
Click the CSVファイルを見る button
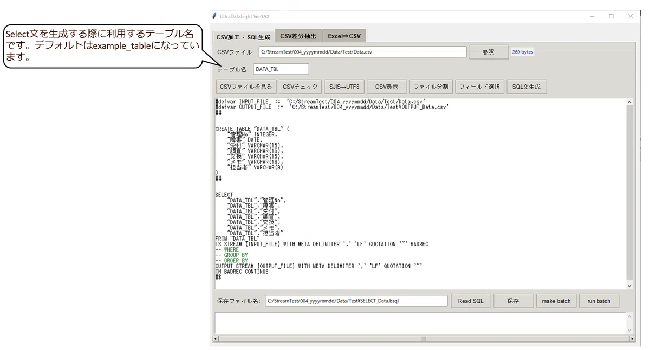point(246,87)
